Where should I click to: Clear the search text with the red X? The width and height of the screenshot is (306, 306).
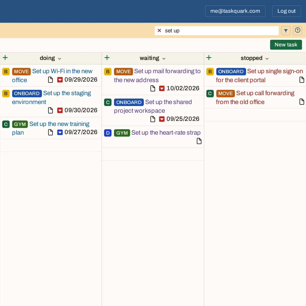[x=159, y=31]
